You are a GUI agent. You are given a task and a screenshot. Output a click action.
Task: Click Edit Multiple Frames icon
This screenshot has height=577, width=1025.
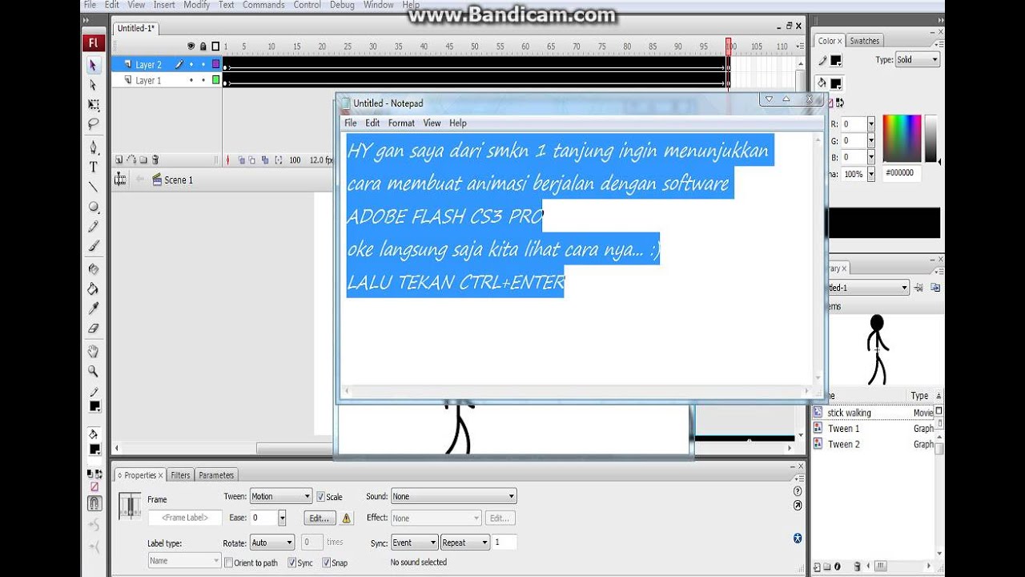(265, 160)
